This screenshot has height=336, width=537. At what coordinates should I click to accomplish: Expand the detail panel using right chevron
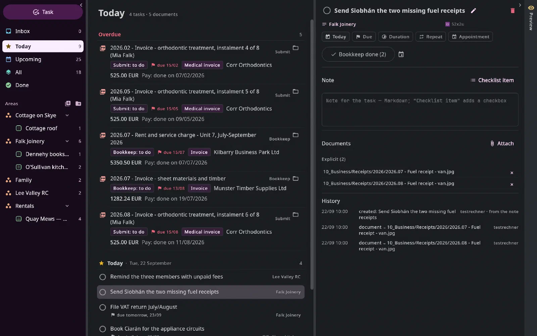tap(520, 5)
